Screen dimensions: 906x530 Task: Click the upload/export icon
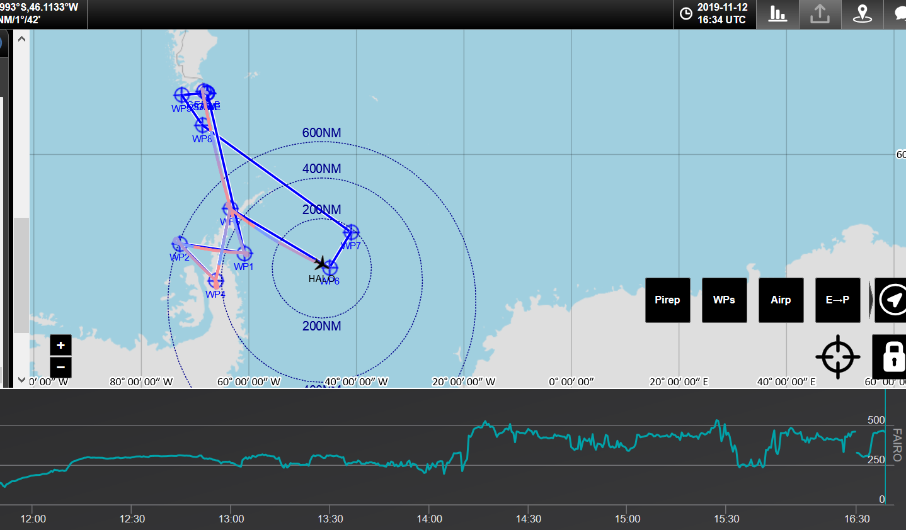[820, 14]
